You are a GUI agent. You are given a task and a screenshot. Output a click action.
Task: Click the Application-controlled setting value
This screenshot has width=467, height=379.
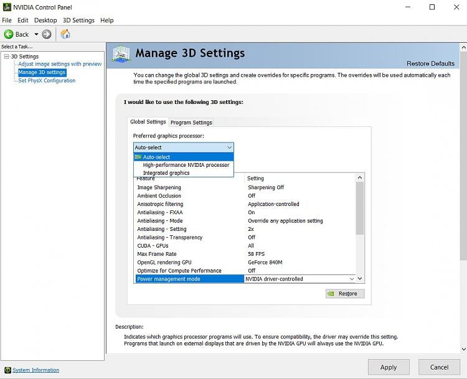pyautogui.click(x=273, y=204)
